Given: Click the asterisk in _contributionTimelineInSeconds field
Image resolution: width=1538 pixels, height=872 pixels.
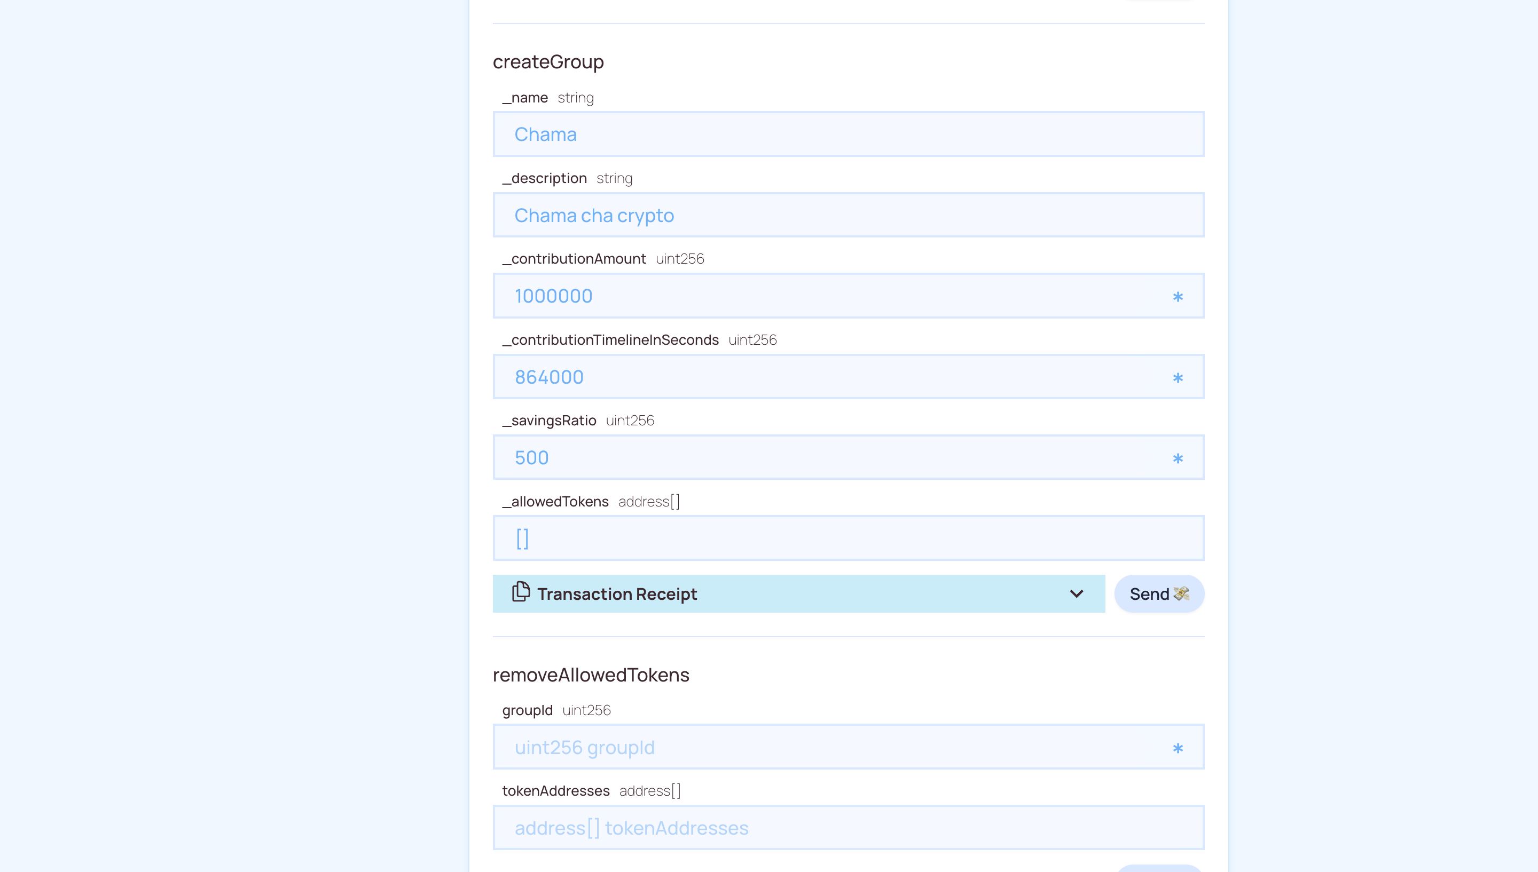Looking at the screenshot, I should coord(1178,377).
